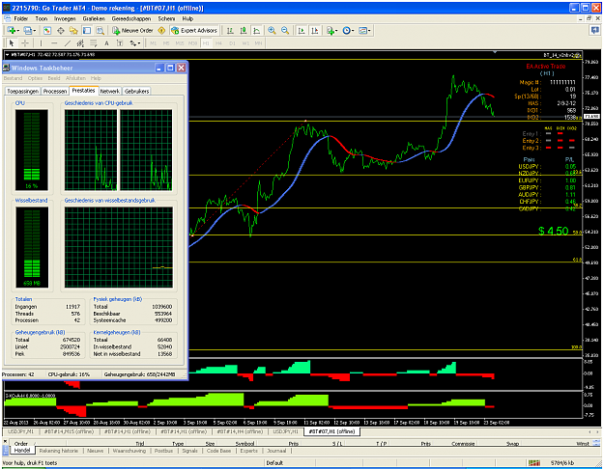Switch to Toepassingen tab in Taakbeheer
604x469 pixels.
pos(23,91)
